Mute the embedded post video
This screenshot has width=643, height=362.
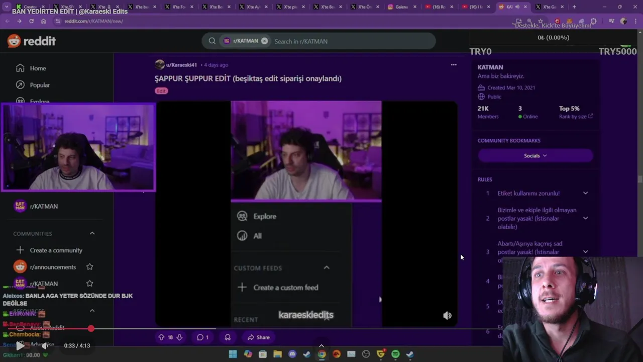(x=447, y=316)
